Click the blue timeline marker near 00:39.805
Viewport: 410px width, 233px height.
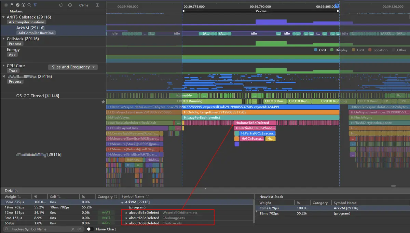[337, 5]
